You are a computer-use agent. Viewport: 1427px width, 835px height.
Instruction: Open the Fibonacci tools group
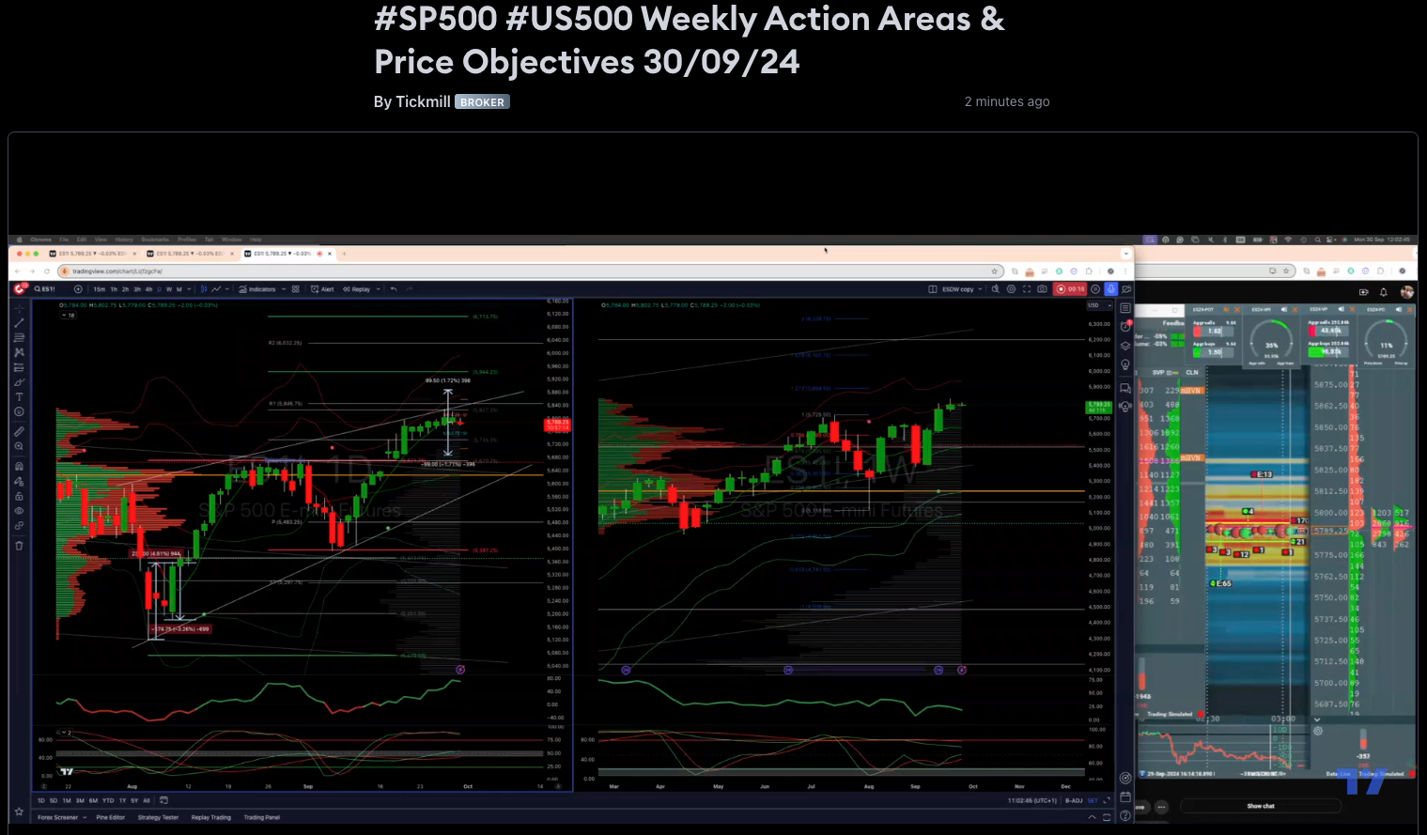pos(19,337)
